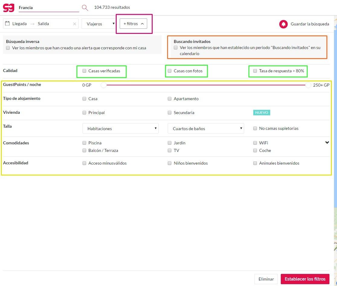Click the GuestPoints / noche label

click(x=22, y=84)
